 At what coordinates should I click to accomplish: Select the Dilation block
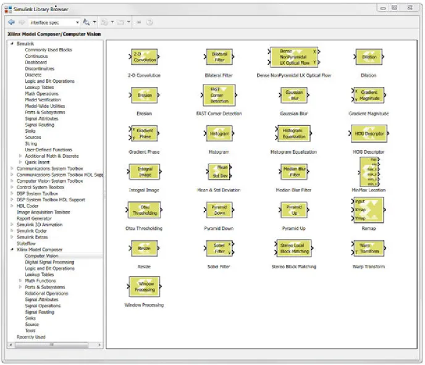point(369,57)
